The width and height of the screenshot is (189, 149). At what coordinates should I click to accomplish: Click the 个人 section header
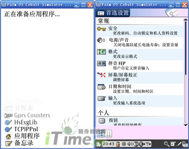pyautogui.click(x=104, y=113)
